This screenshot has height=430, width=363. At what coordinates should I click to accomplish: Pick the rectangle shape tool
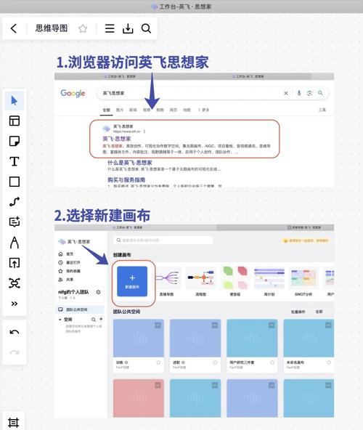pos(15,182)
